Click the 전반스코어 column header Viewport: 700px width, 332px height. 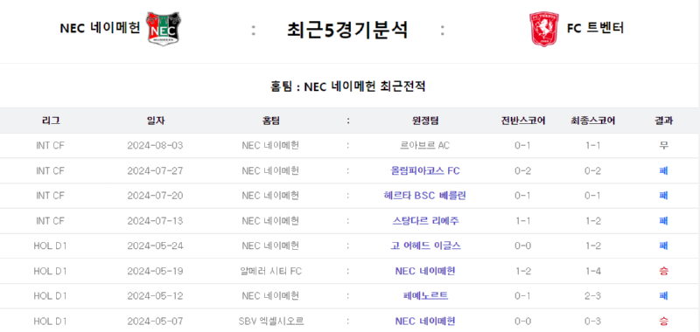point(522,121)
